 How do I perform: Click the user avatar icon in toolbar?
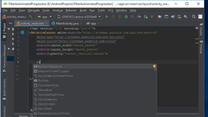tap(200, 17)
